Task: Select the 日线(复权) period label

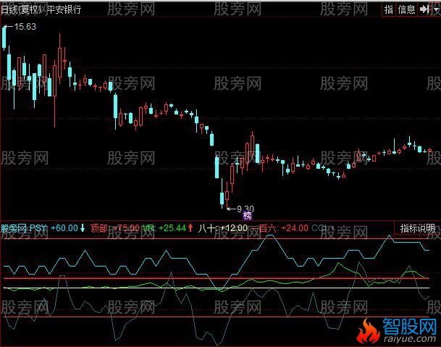Action: click(x=22, y=10)
